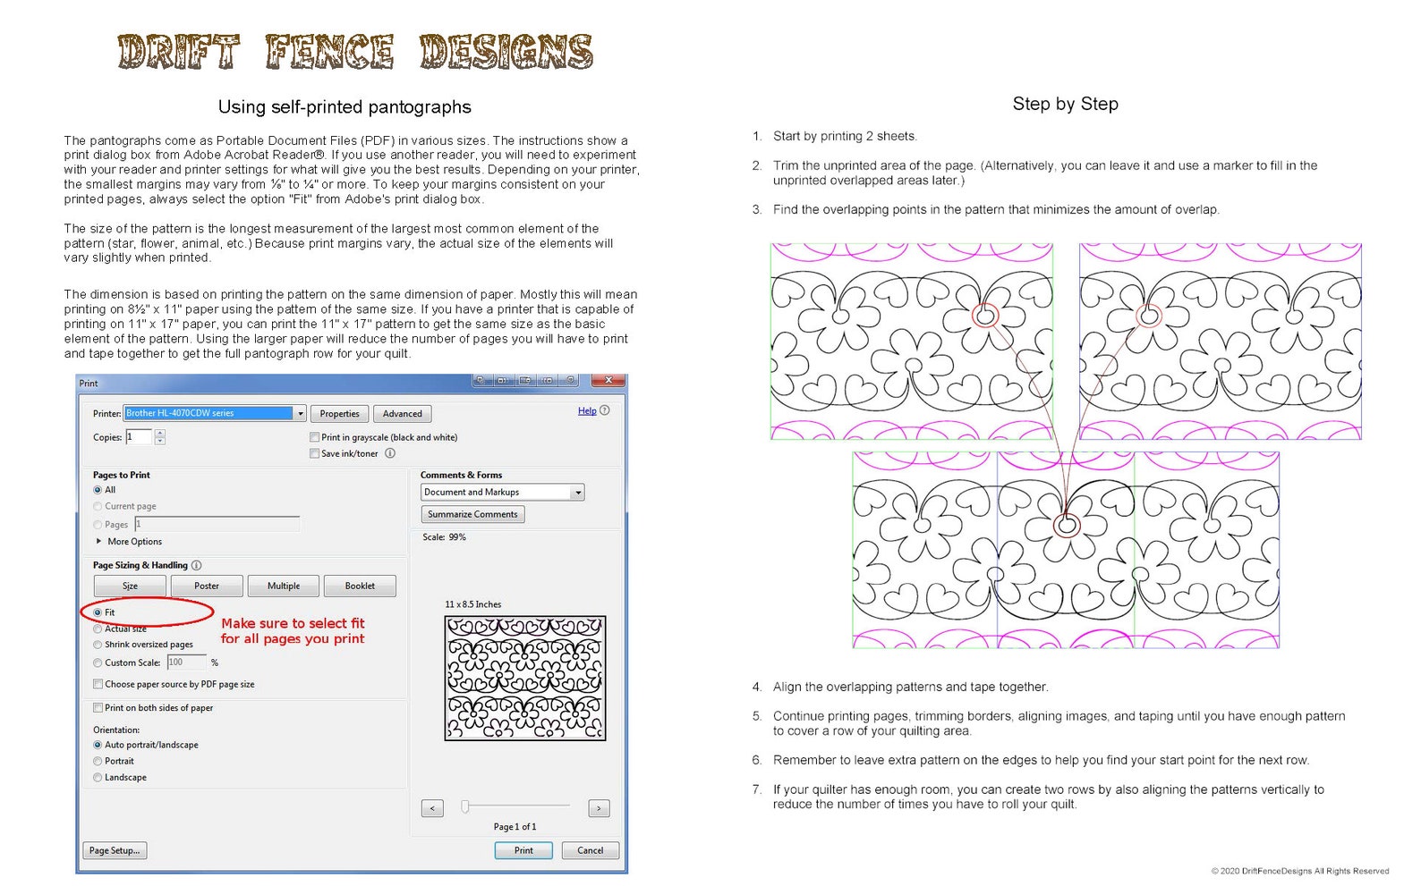
Task: Open the Help link in Print dialog
Action: point(587,410)
